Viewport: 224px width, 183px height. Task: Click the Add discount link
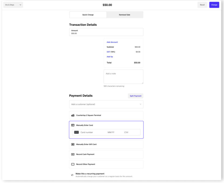pyautogui.click(x=112, y=42)
